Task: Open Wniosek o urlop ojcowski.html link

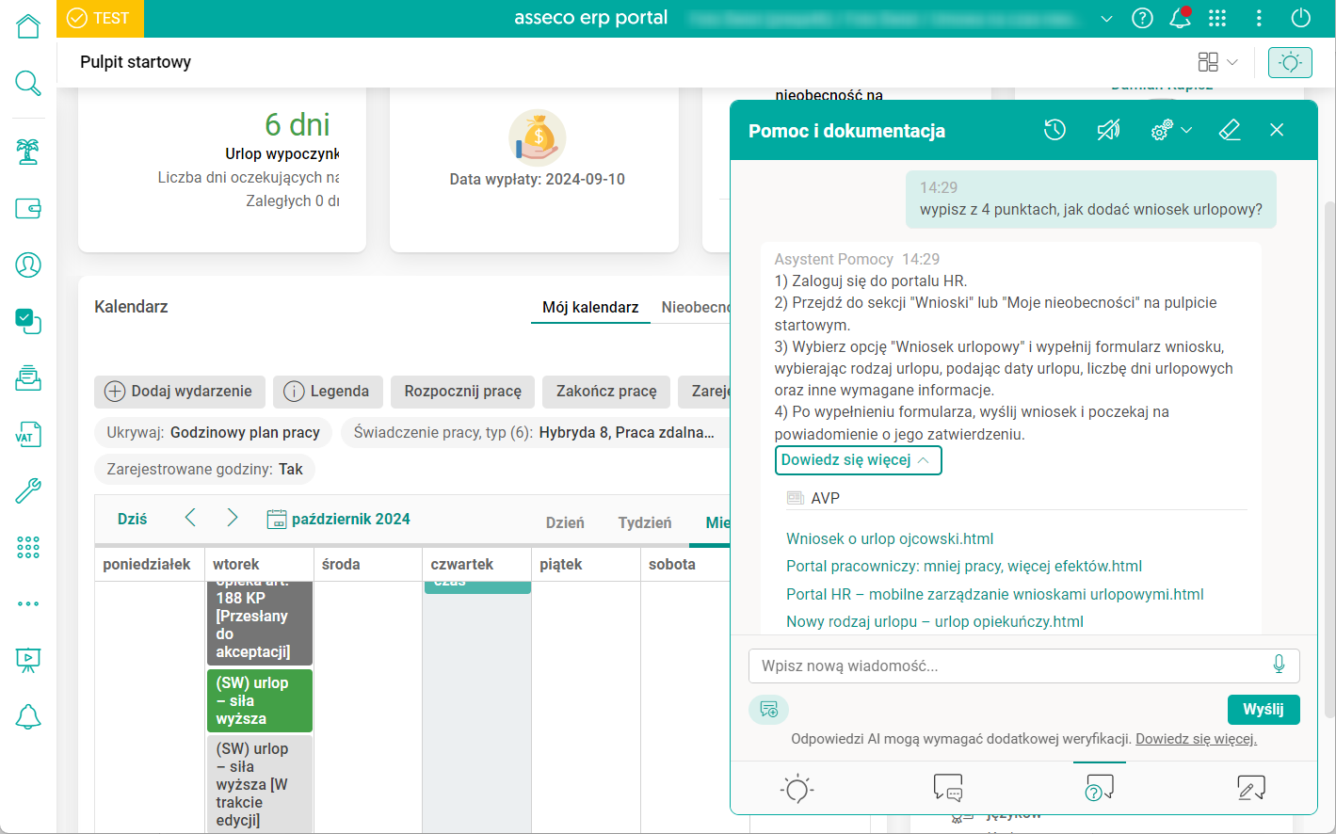Action: (890, 538)
